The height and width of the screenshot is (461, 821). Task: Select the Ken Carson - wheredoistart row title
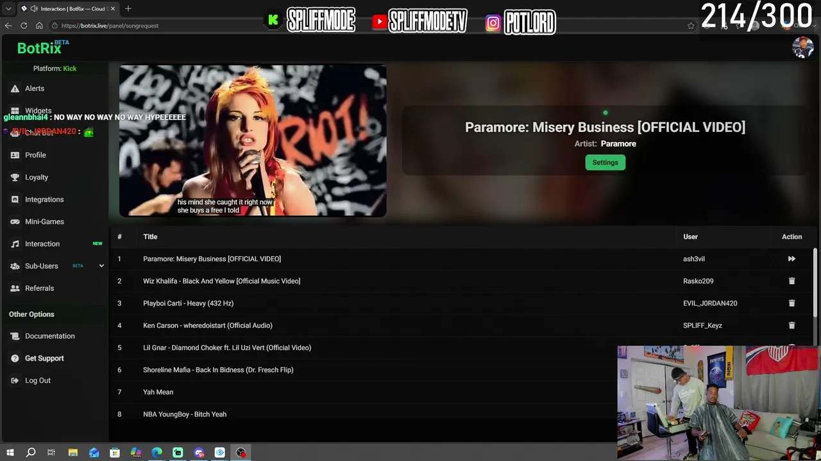click(x=208, y=325)
